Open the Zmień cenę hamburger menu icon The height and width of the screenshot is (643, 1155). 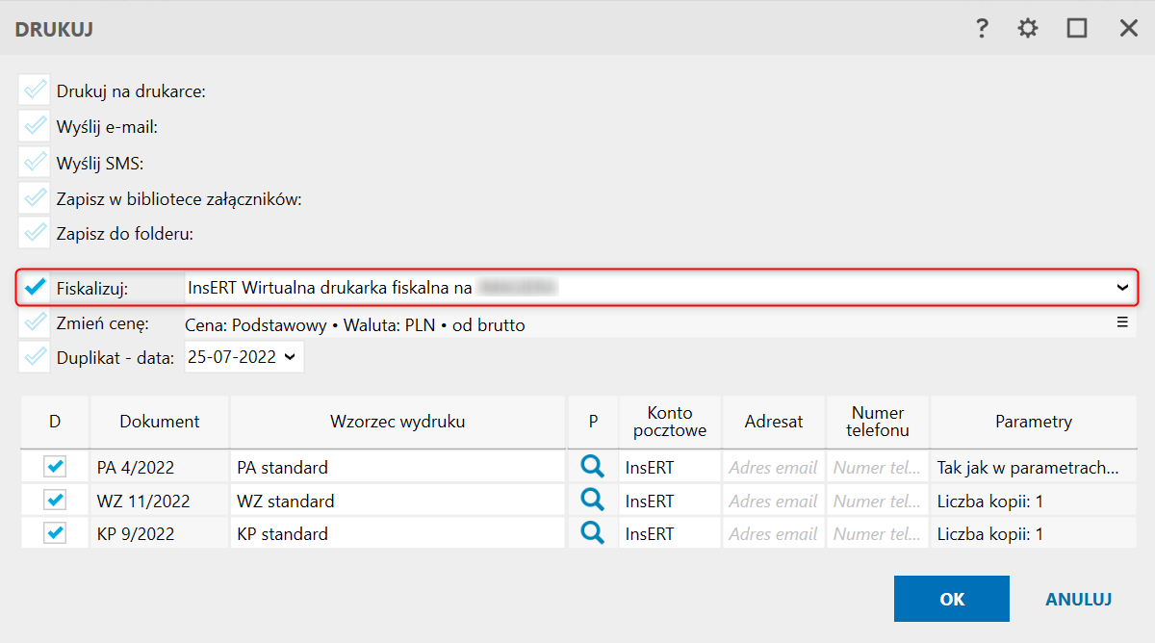pyautogui.click(x=1121, y=323)
